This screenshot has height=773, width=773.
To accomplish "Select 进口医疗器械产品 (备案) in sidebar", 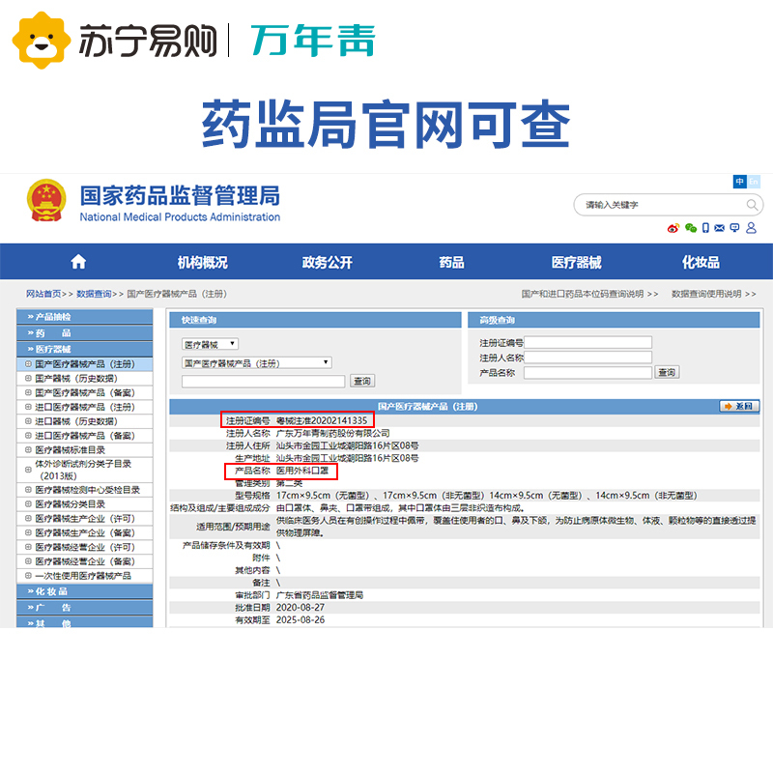I will coord(85,436).
